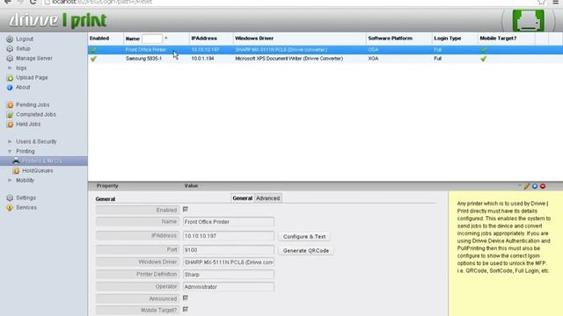
Task: Click the Logout icon in sidebar
Action: coord(10,39)
